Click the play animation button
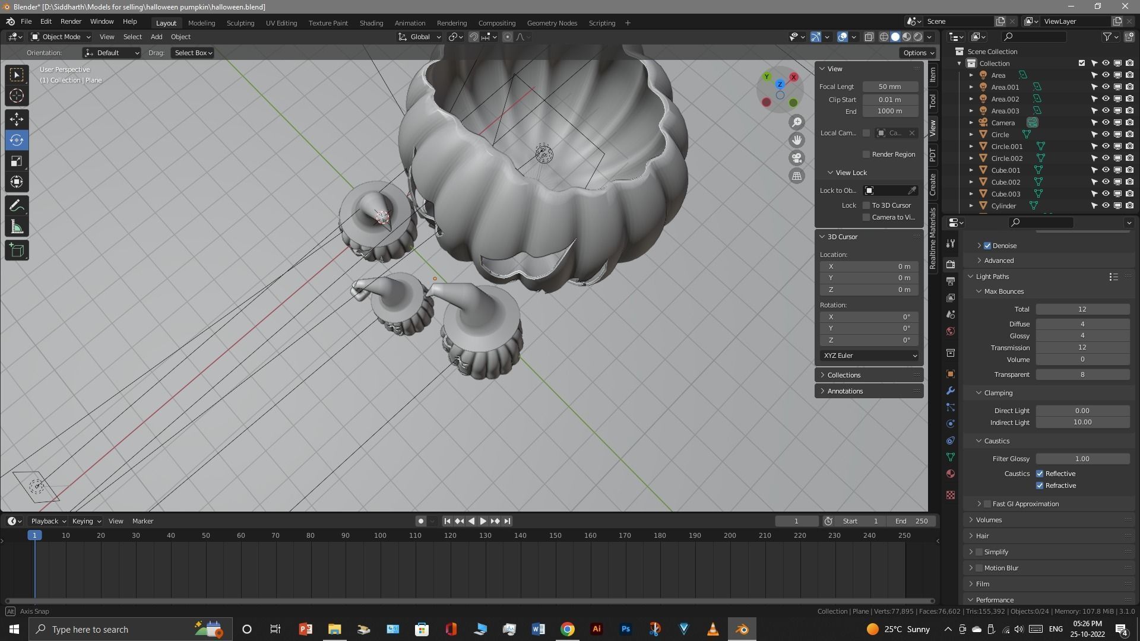Viewport: 1140px width, 641px height. pos(483,521)
